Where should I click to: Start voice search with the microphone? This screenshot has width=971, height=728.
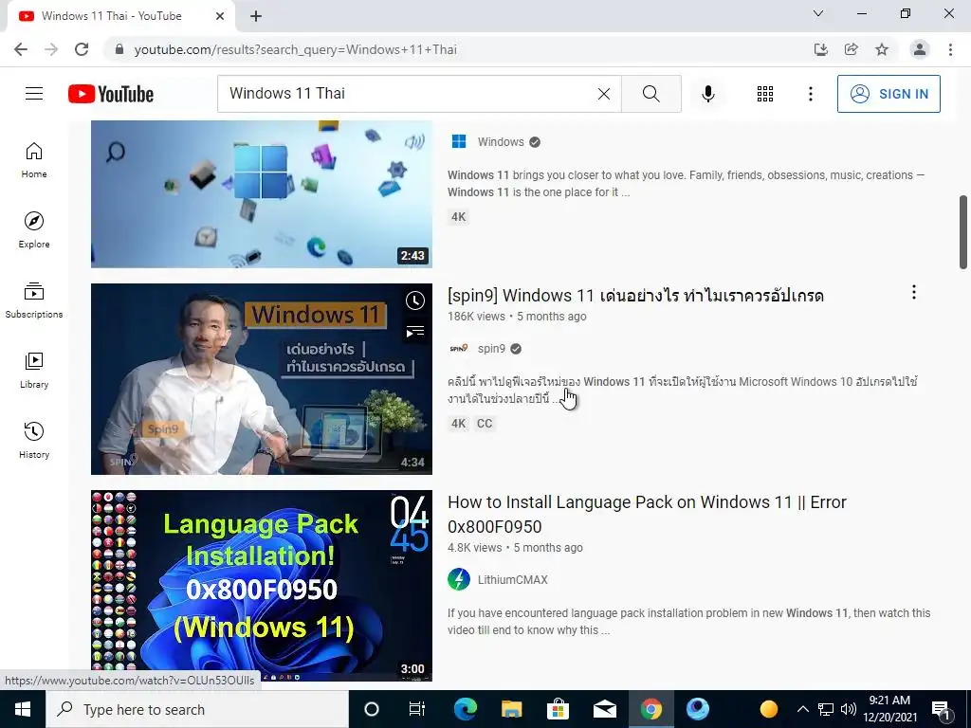[x=708, y=94]
